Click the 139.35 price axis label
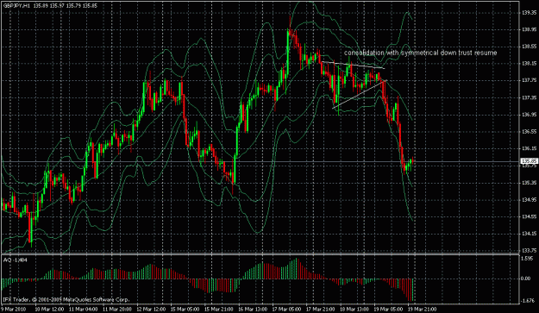Viewport: 539px width, 313px height. tap(530, 13)
